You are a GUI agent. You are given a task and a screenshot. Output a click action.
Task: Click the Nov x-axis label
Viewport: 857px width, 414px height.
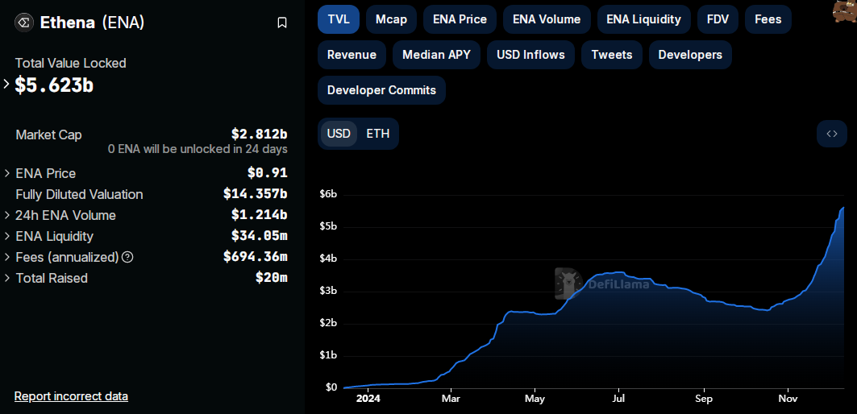coord(788,400)
